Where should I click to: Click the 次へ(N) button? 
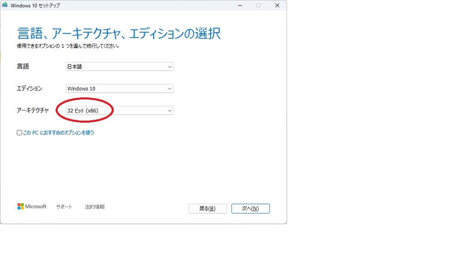[x=251, y=209]
